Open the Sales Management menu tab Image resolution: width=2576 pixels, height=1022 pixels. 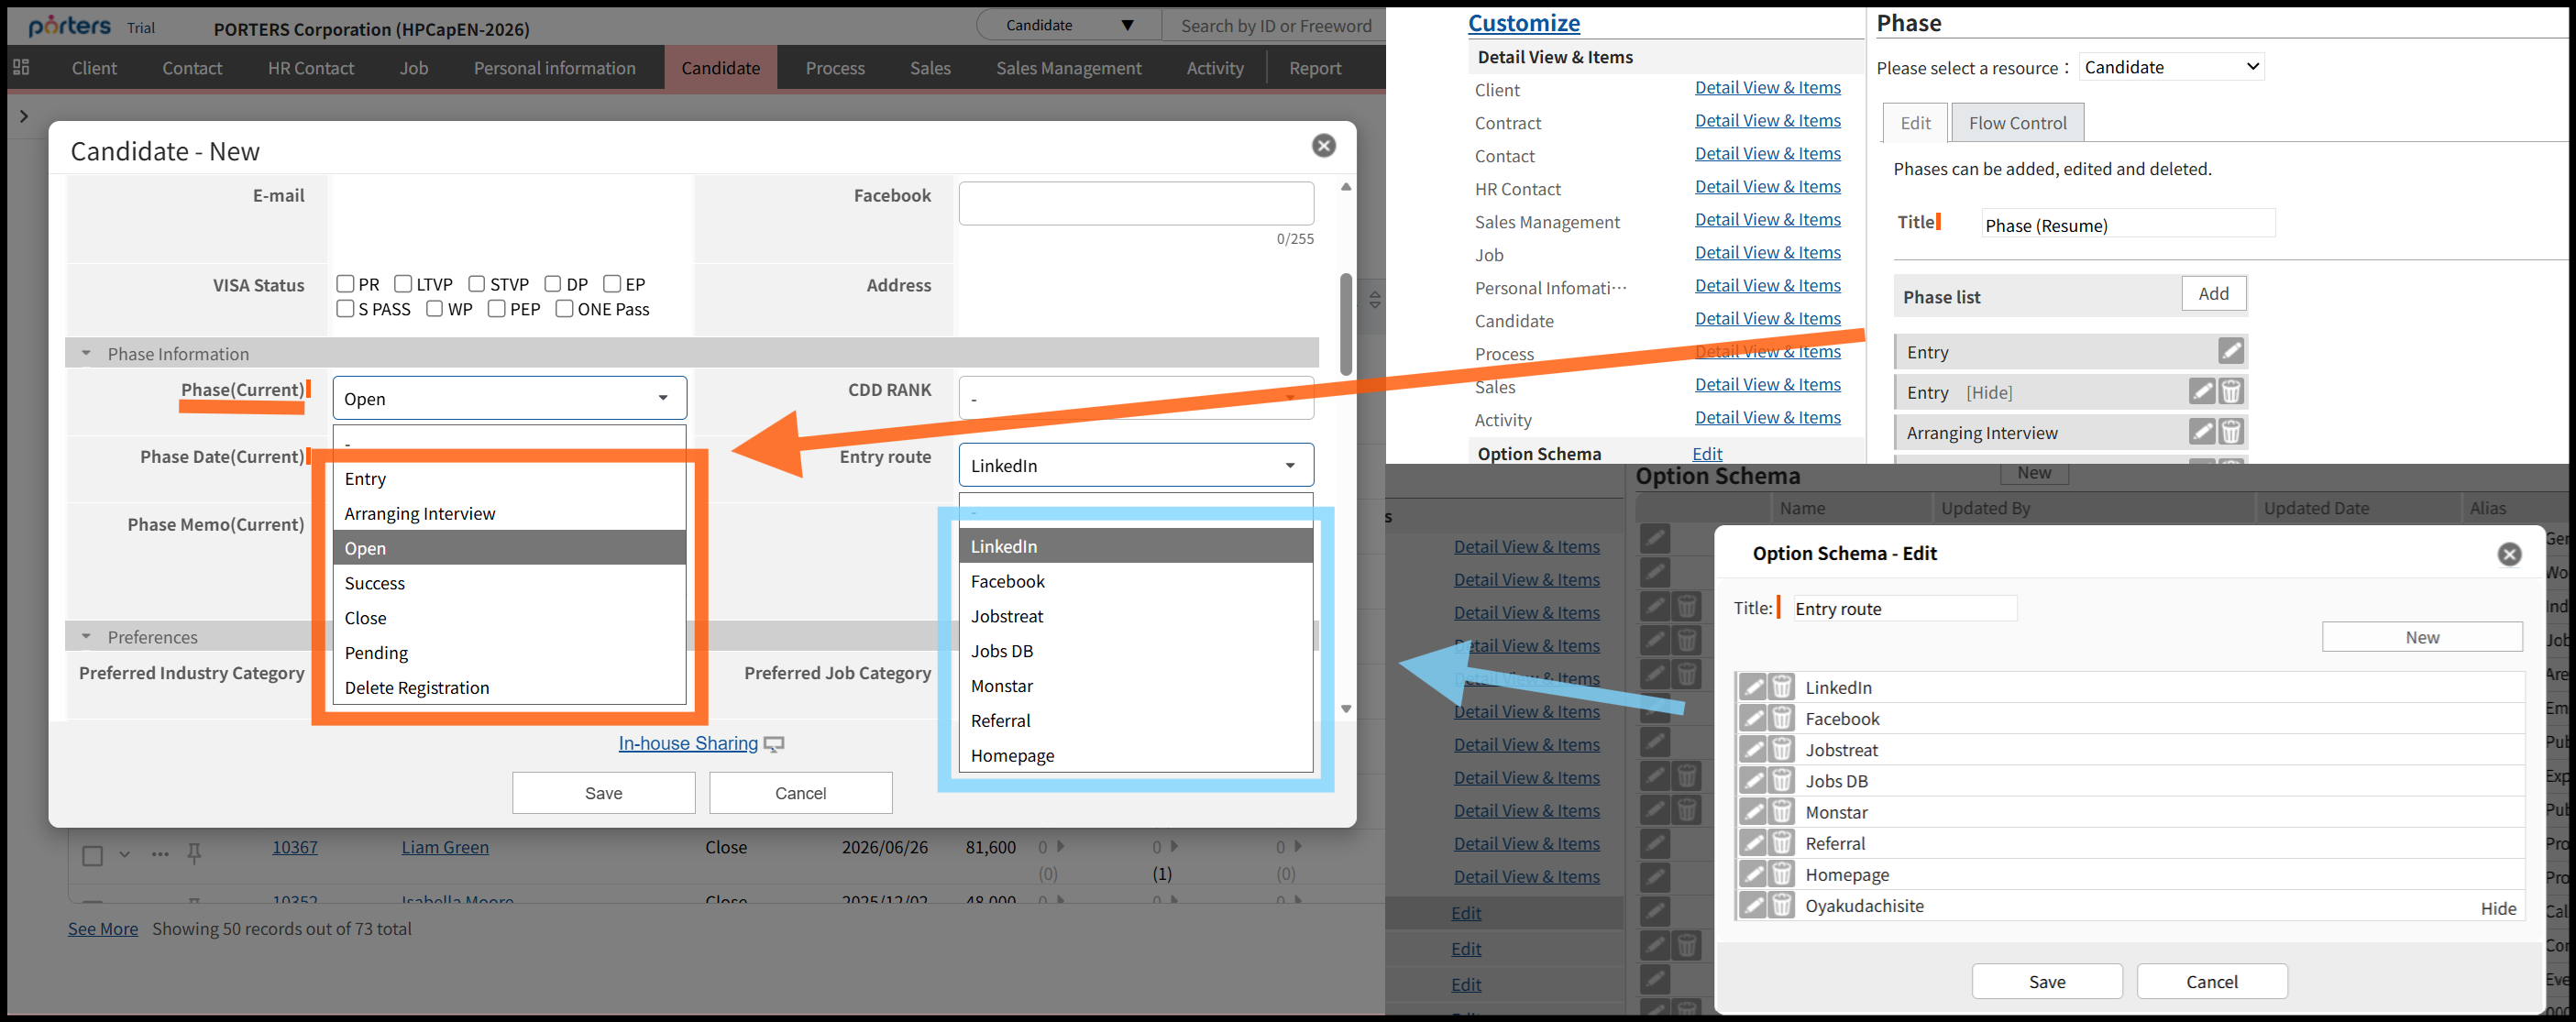pos(1068,68)
